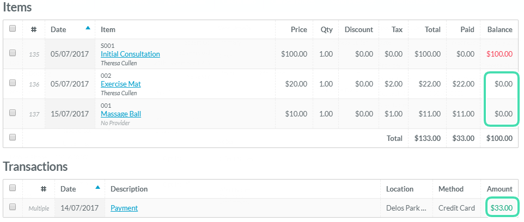Open the Exercise Mat item link

point(120,84)
